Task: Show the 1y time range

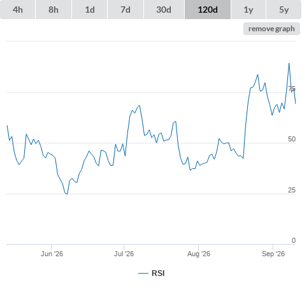Action: coord(248,10)
